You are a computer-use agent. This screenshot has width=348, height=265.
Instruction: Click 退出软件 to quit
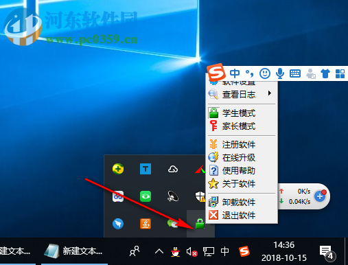242,216
